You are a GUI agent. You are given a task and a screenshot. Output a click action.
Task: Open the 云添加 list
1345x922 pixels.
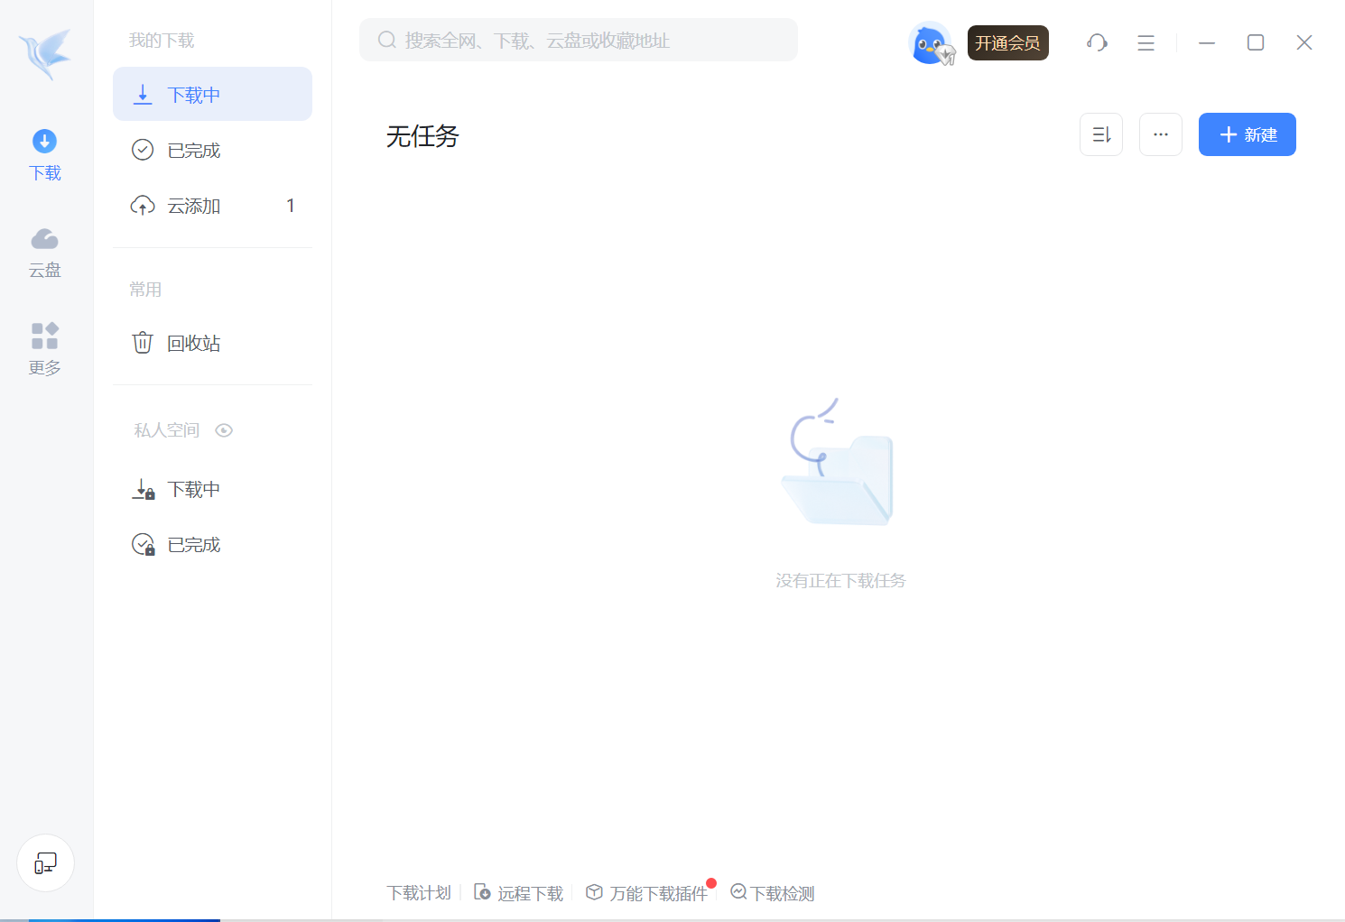[212, 206]
